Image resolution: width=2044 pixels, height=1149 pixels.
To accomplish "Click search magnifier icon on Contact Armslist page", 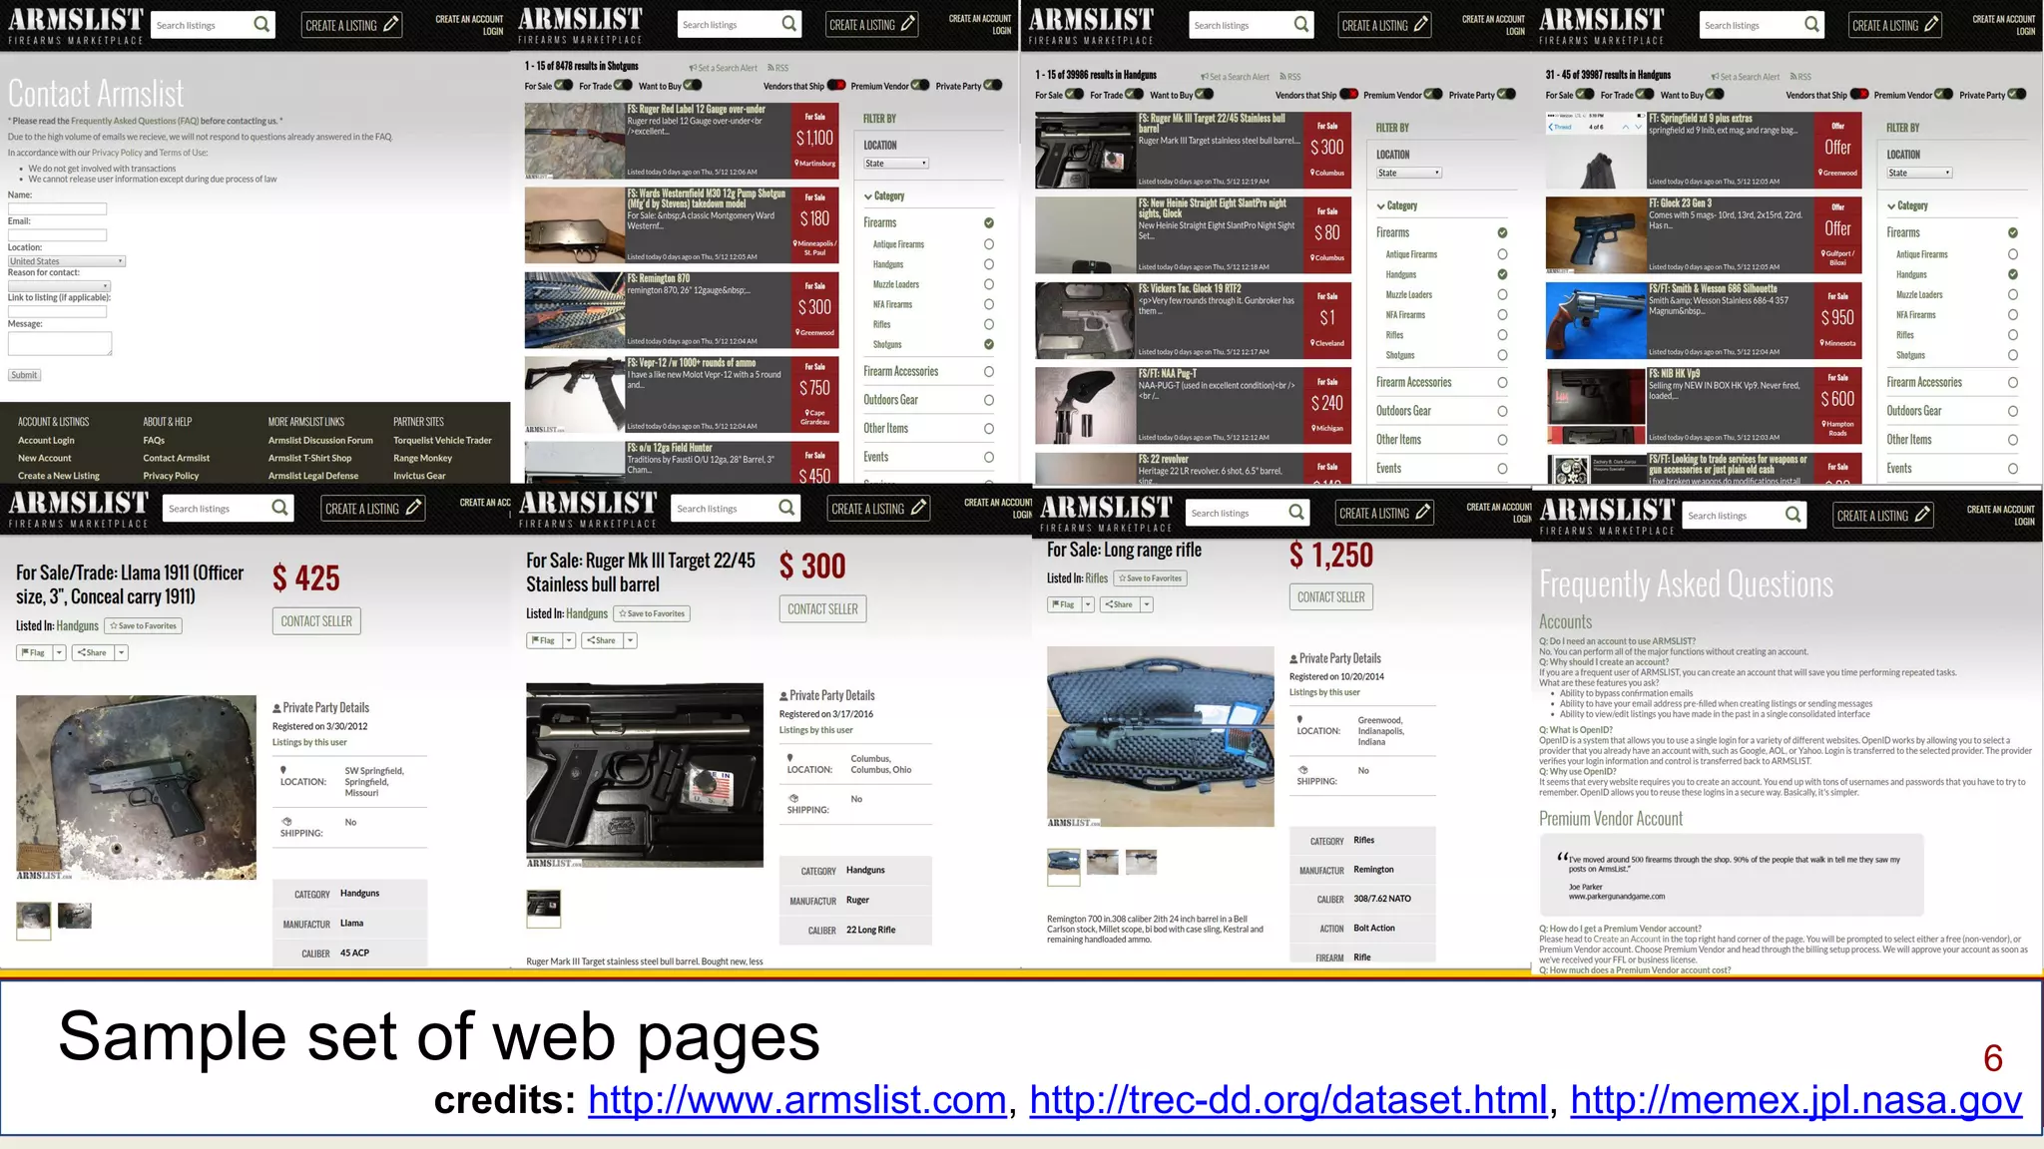I will pos(261,24).
